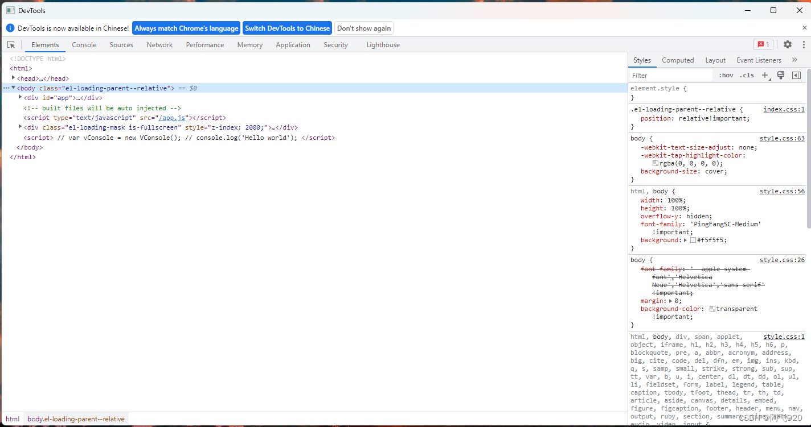Add a new style rule plus icon
This screenshot has width=811, height=427.
[765, 75]
